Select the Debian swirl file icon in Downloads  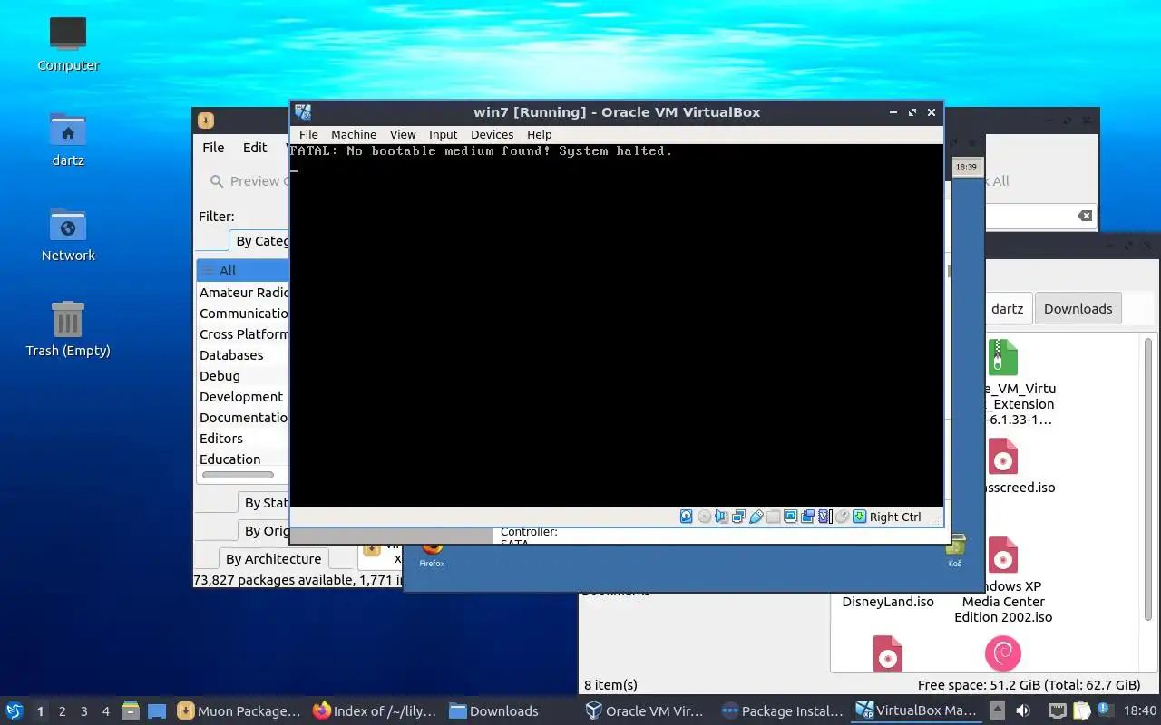pos(1002,653)
